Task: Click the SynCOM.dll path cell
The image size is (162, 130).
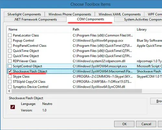Action: [x=99, y=87]
